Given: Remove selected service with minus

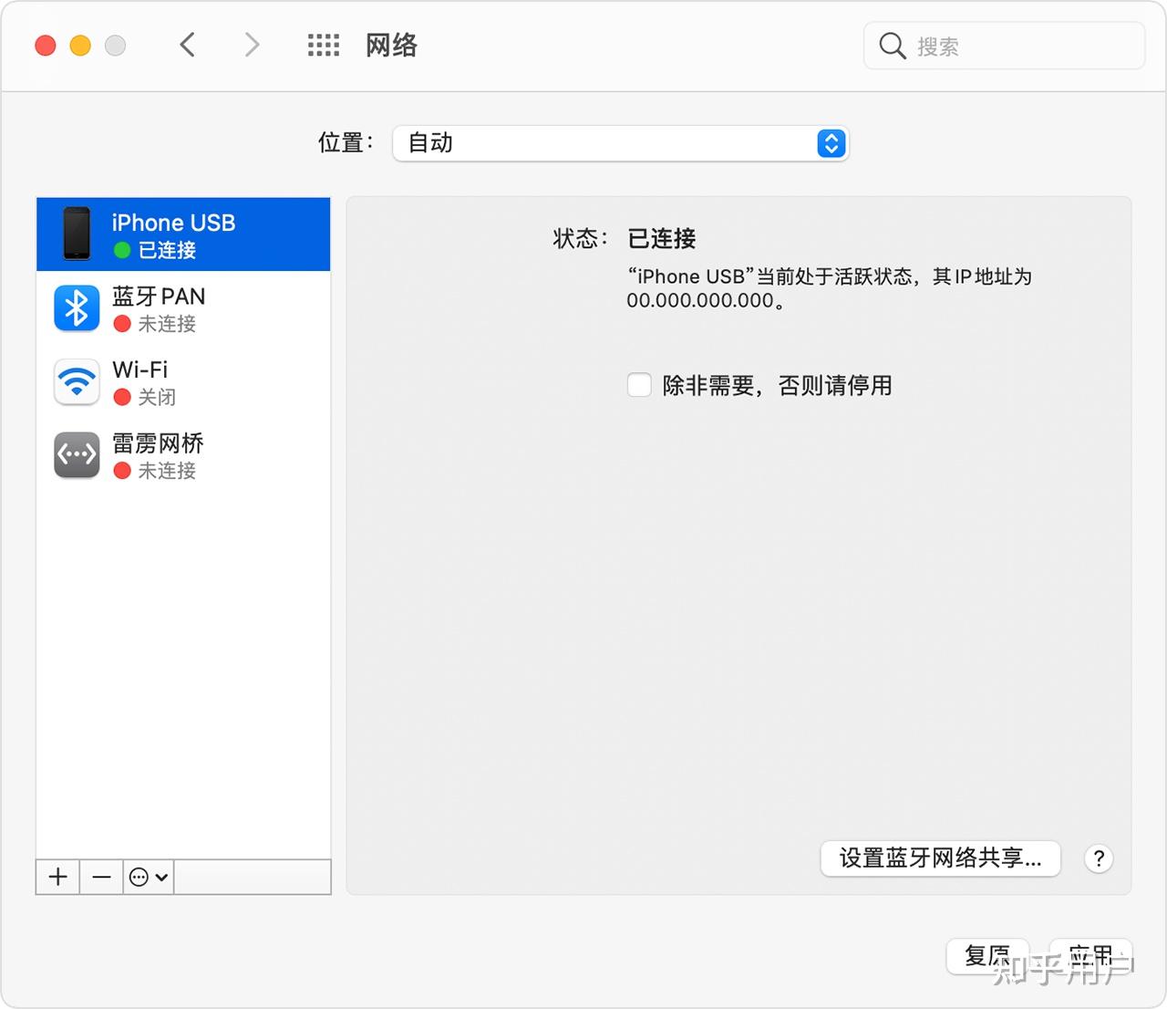Looking at the screenshot, I should (x=102, y=877).
